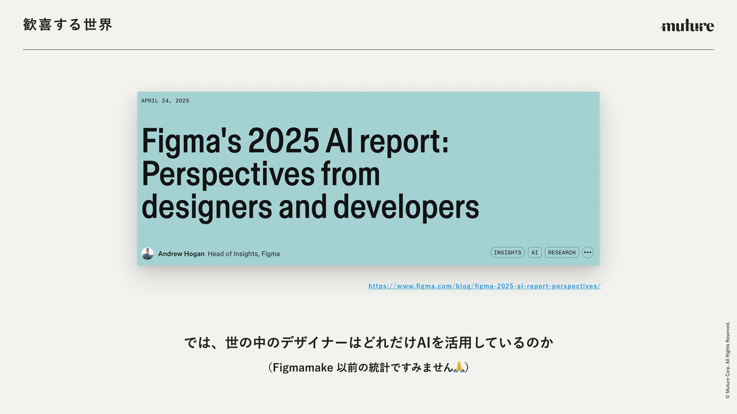The width and height of the screenshot is (737, 414).
Task: Click the Figmamake note in parentheses
Action: [x=368, y=367]
